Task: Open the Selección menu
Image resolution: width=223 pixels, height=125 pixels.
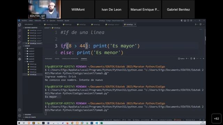Action: (x=38, y=20)
